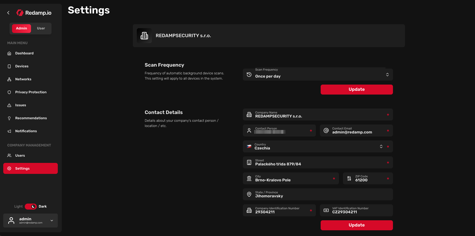Click the REDAMPSECURITY s.r.o. header title
475x236 pixels.
[x=183, y=36]
